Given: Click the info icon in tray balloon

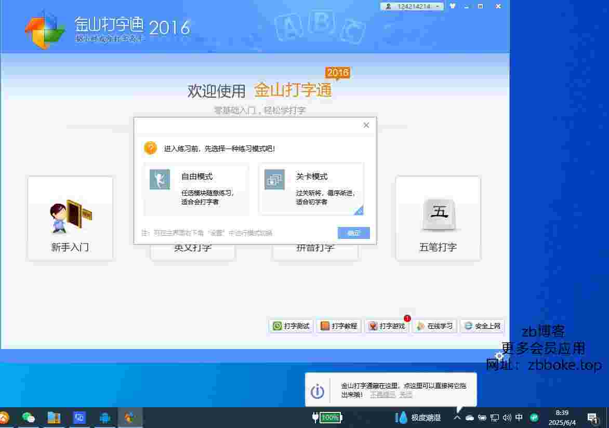Looking at the screenshot, I should pos(317,391).
